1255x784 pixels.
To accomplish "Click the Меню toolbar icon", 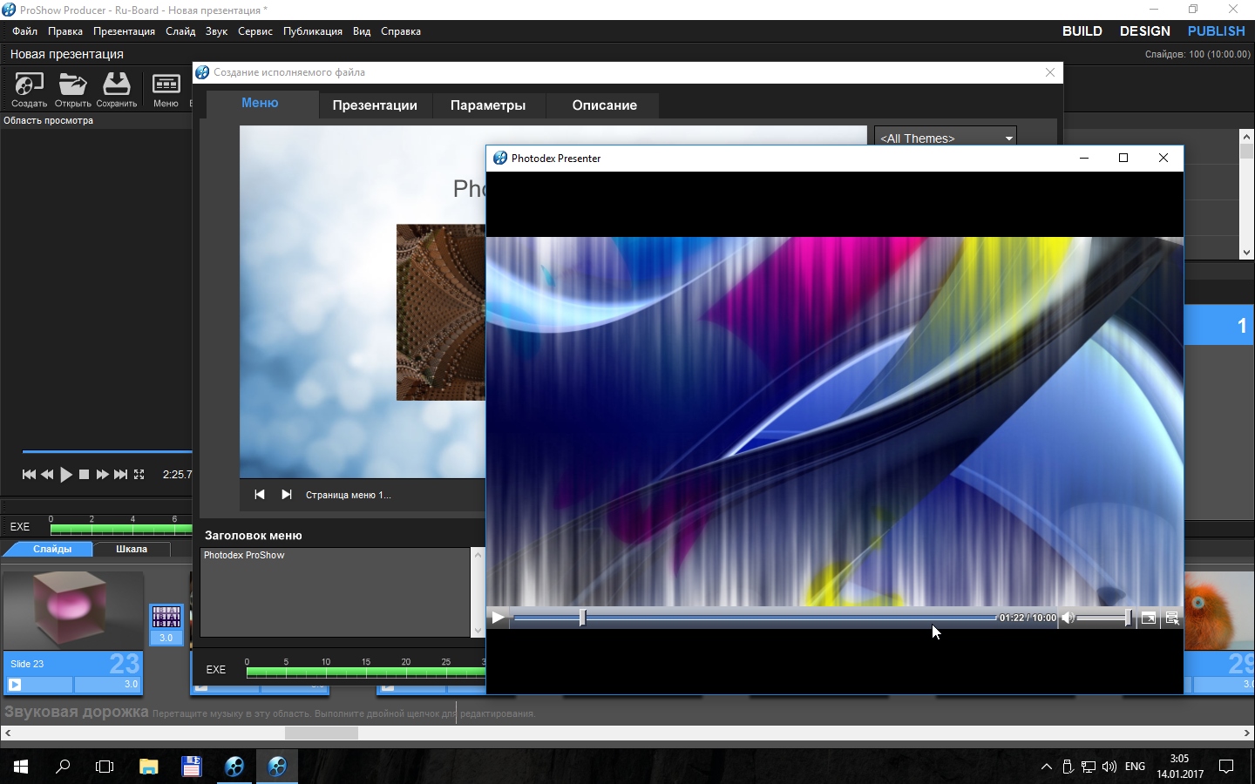I will coord(166,90).
